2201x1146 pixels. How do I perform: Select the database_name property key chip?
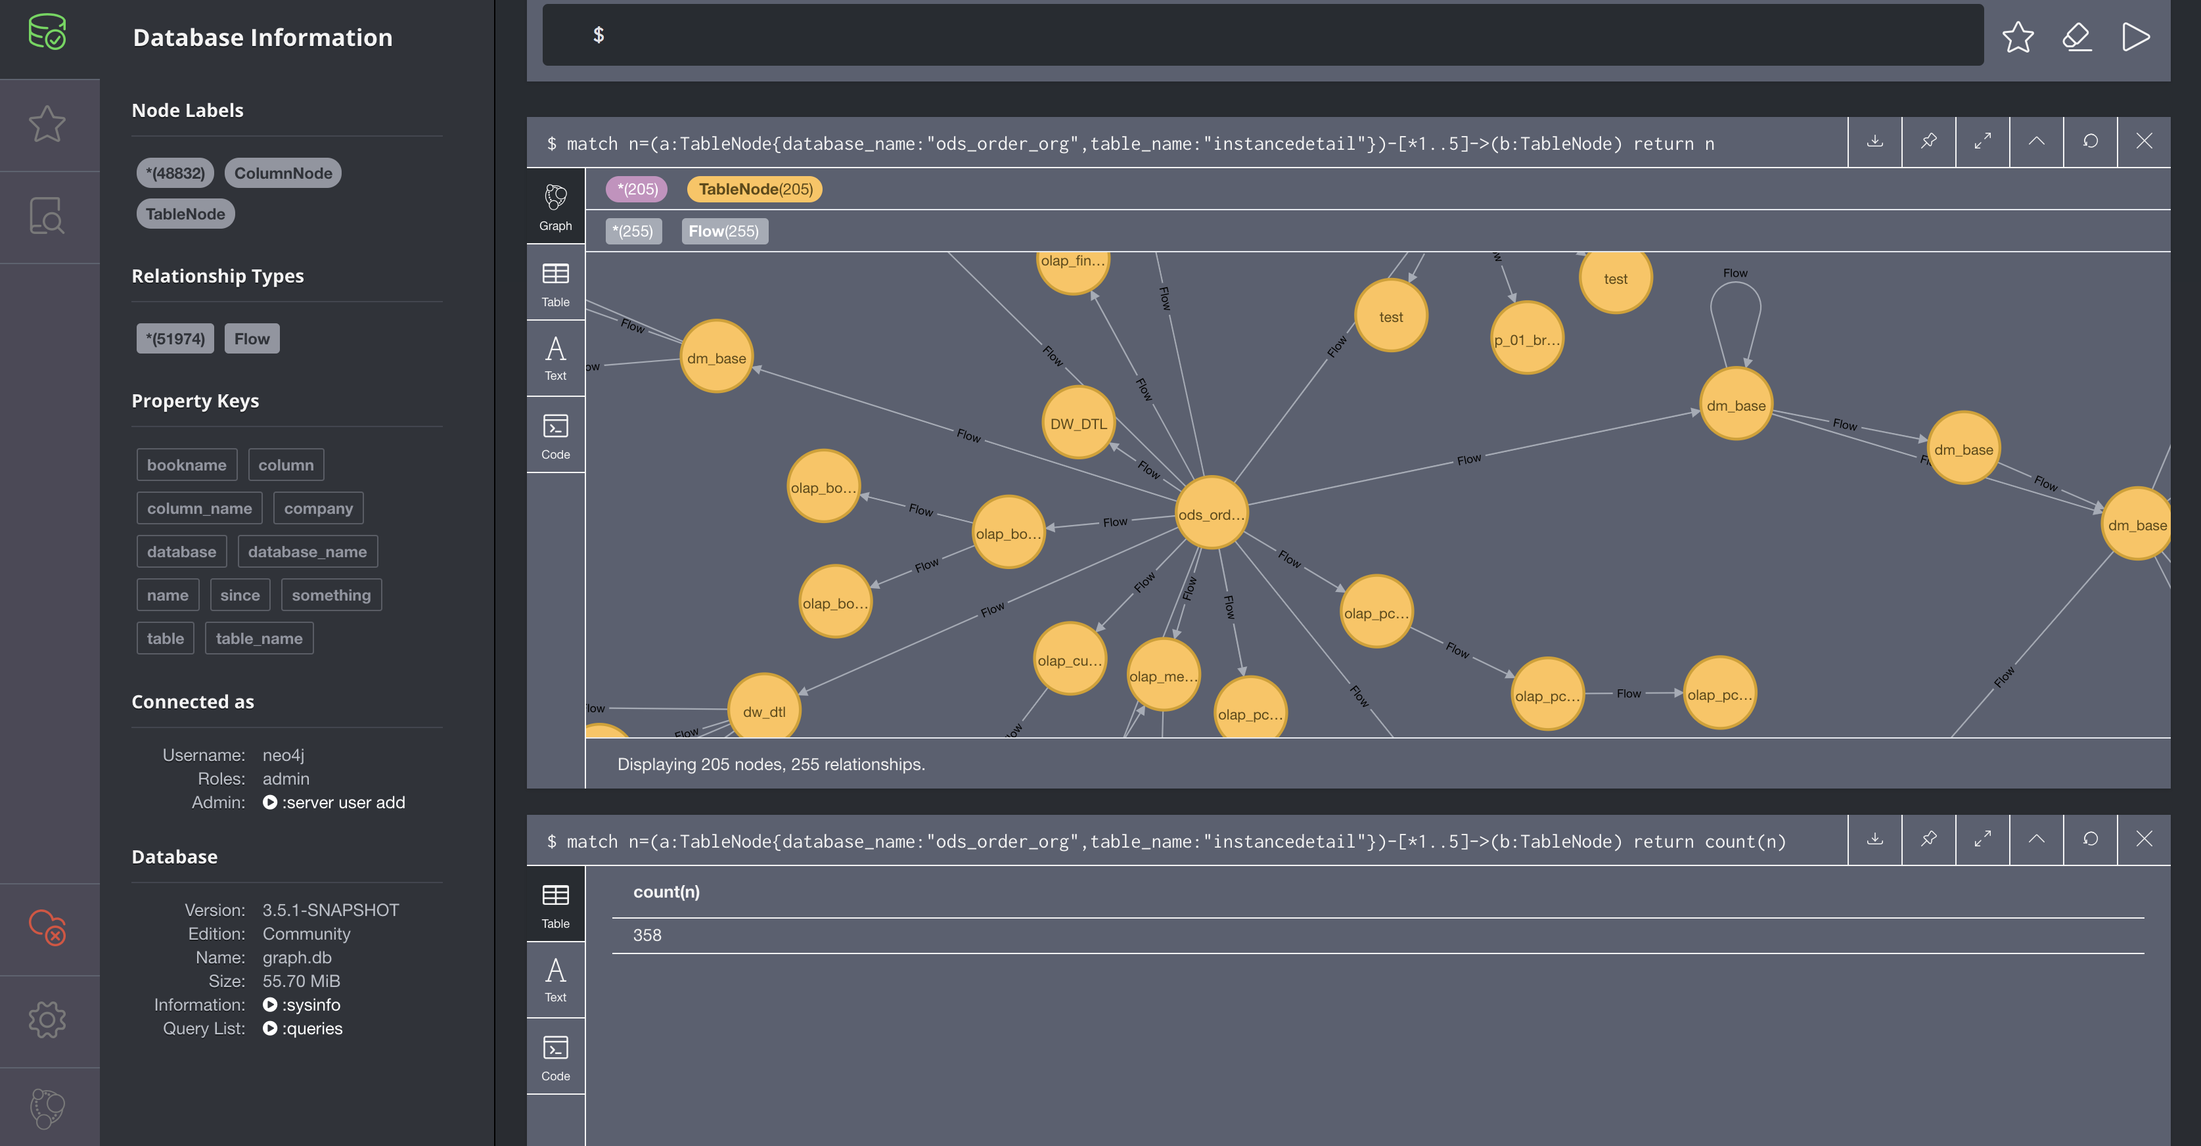point(307,551)
